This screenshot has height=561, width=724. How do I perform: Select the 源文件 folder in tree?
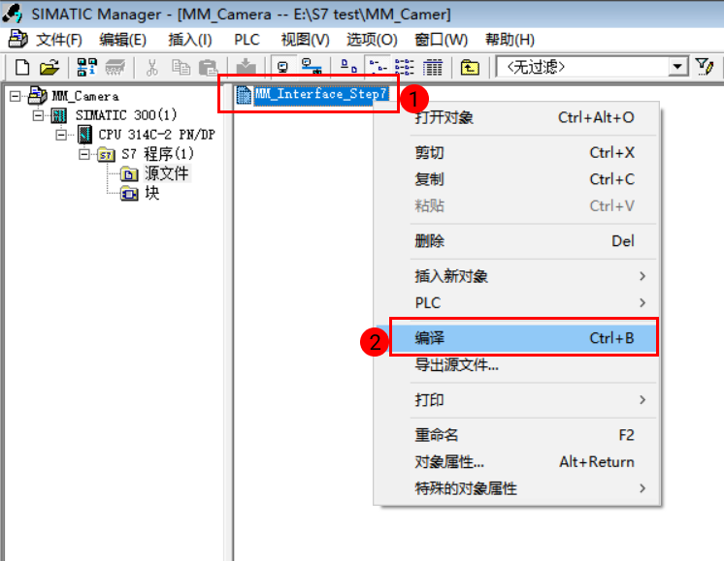pyautogui.click(x=166, y=173)
